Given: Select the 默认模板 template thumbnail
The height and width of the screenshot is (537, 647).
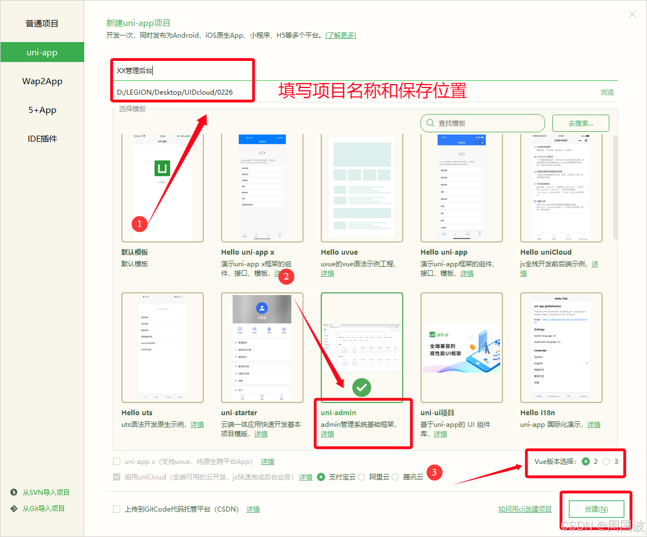Looking at the screenshot, I should 162,188.
